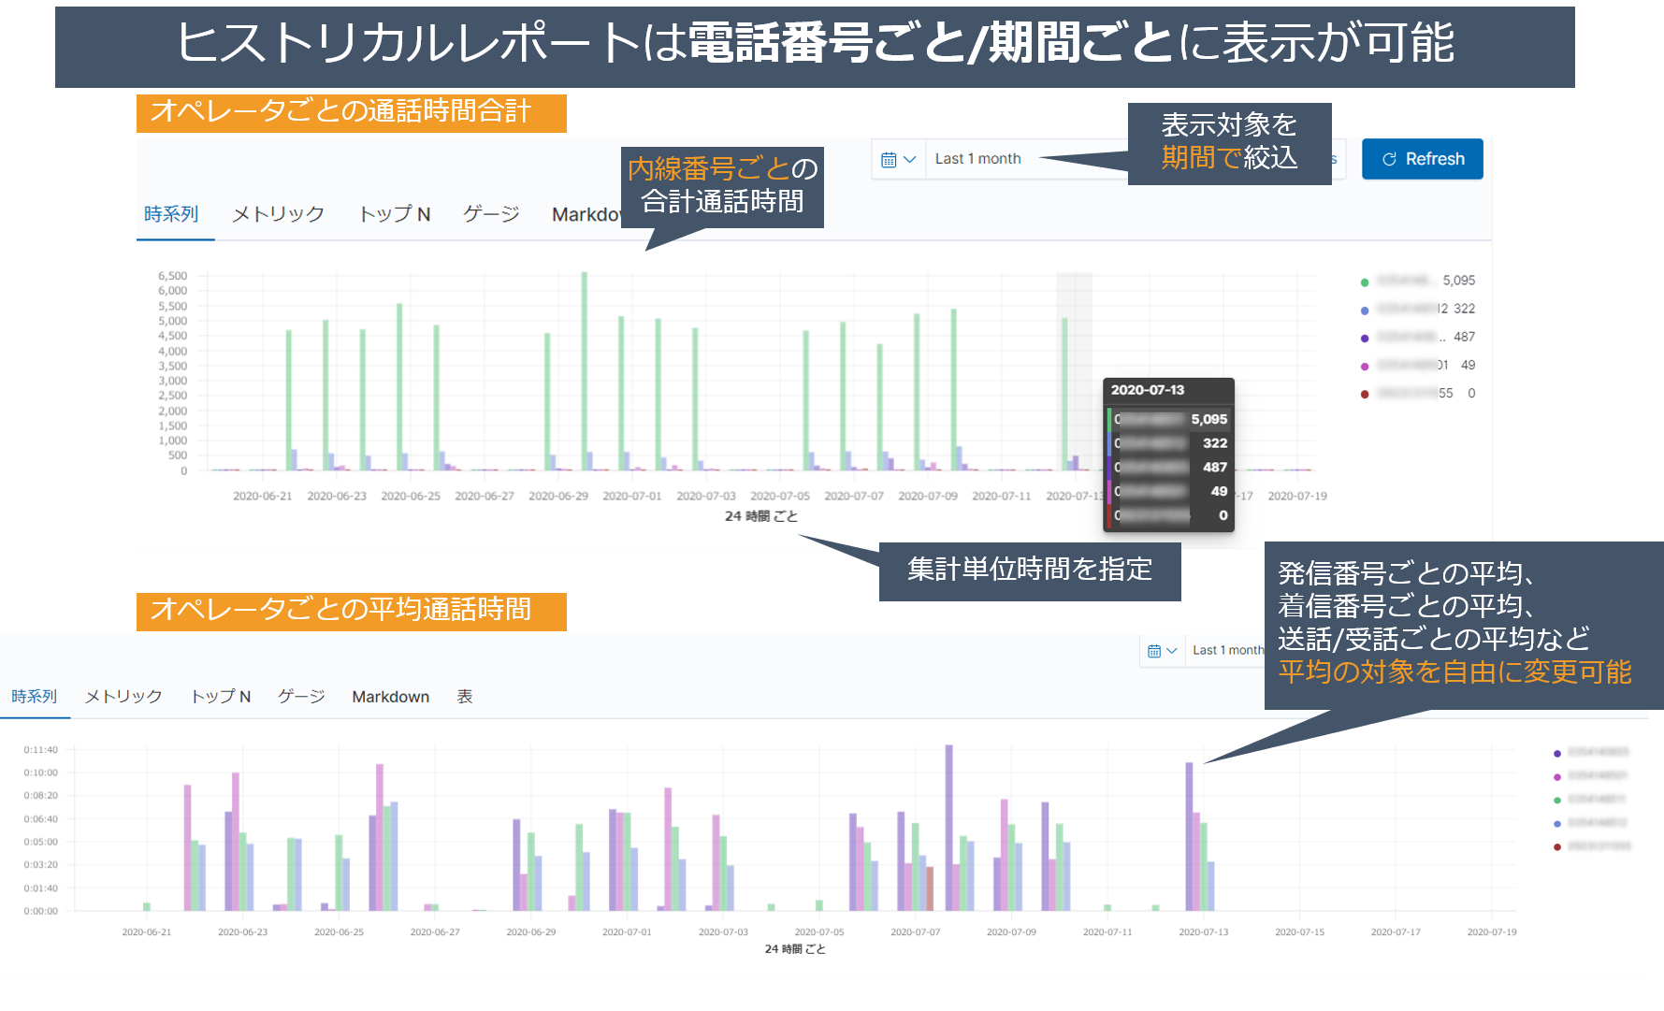Select the トップ N tab in the upper panel
The height and width of the screenshot is (1011, 1664).
pos(394,214)
